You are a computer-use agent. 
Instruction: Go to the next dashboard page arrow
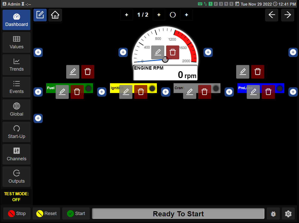coord(287,15)
